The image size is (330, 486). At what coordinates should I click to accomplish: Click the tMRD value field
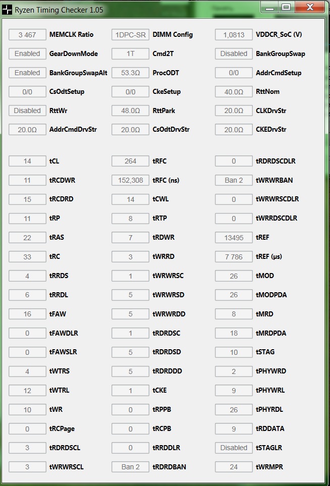click(234, 314)
